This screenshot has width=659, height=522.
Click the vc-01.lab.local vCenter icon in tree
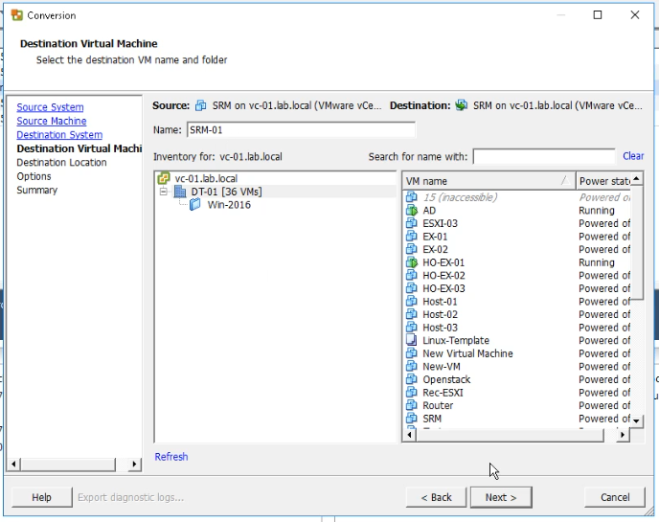[164, 178]
